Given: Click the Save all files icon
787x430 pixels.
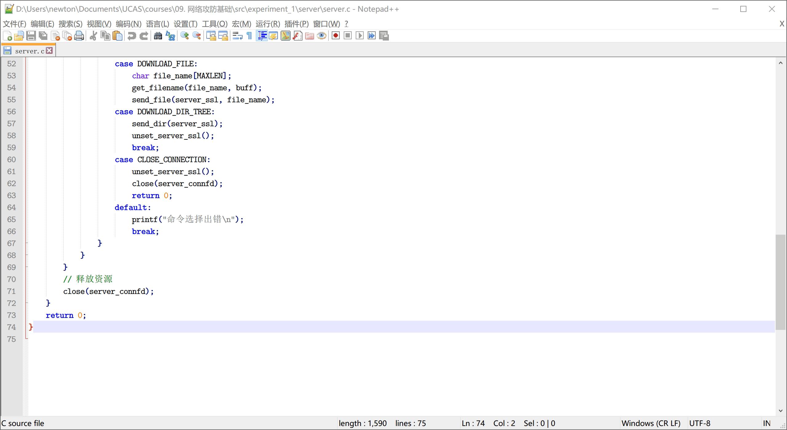Looking at the screenshot, I should (43, 36).
